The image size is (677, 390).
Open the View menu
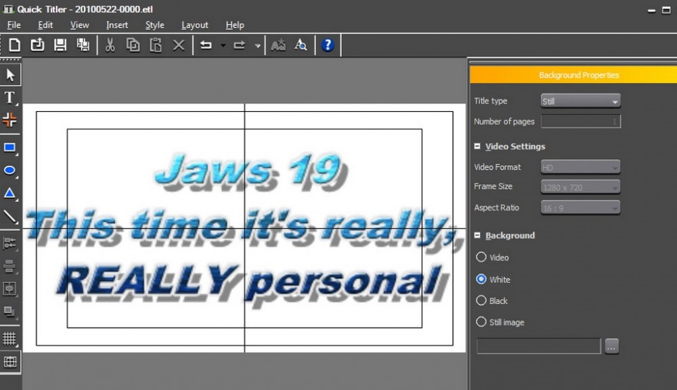tap(79, 25)
